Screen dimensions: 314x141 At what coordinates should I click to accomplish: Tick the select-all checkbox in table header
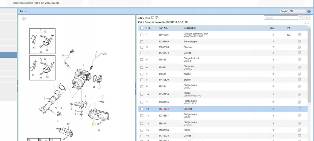pyautogui.click(x=142, y=28)
